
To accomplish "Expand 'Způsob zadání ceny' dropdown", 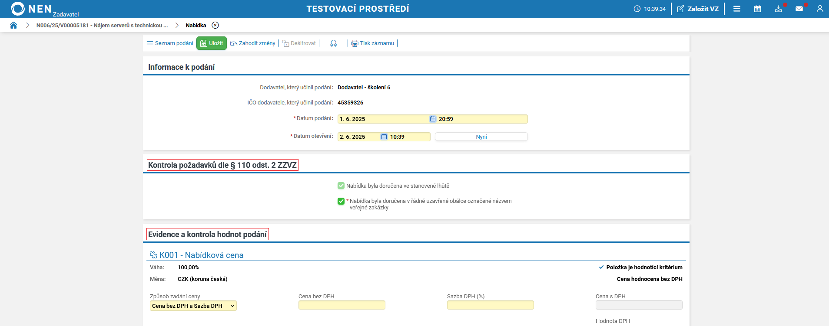I will click(x=193, y=306).
